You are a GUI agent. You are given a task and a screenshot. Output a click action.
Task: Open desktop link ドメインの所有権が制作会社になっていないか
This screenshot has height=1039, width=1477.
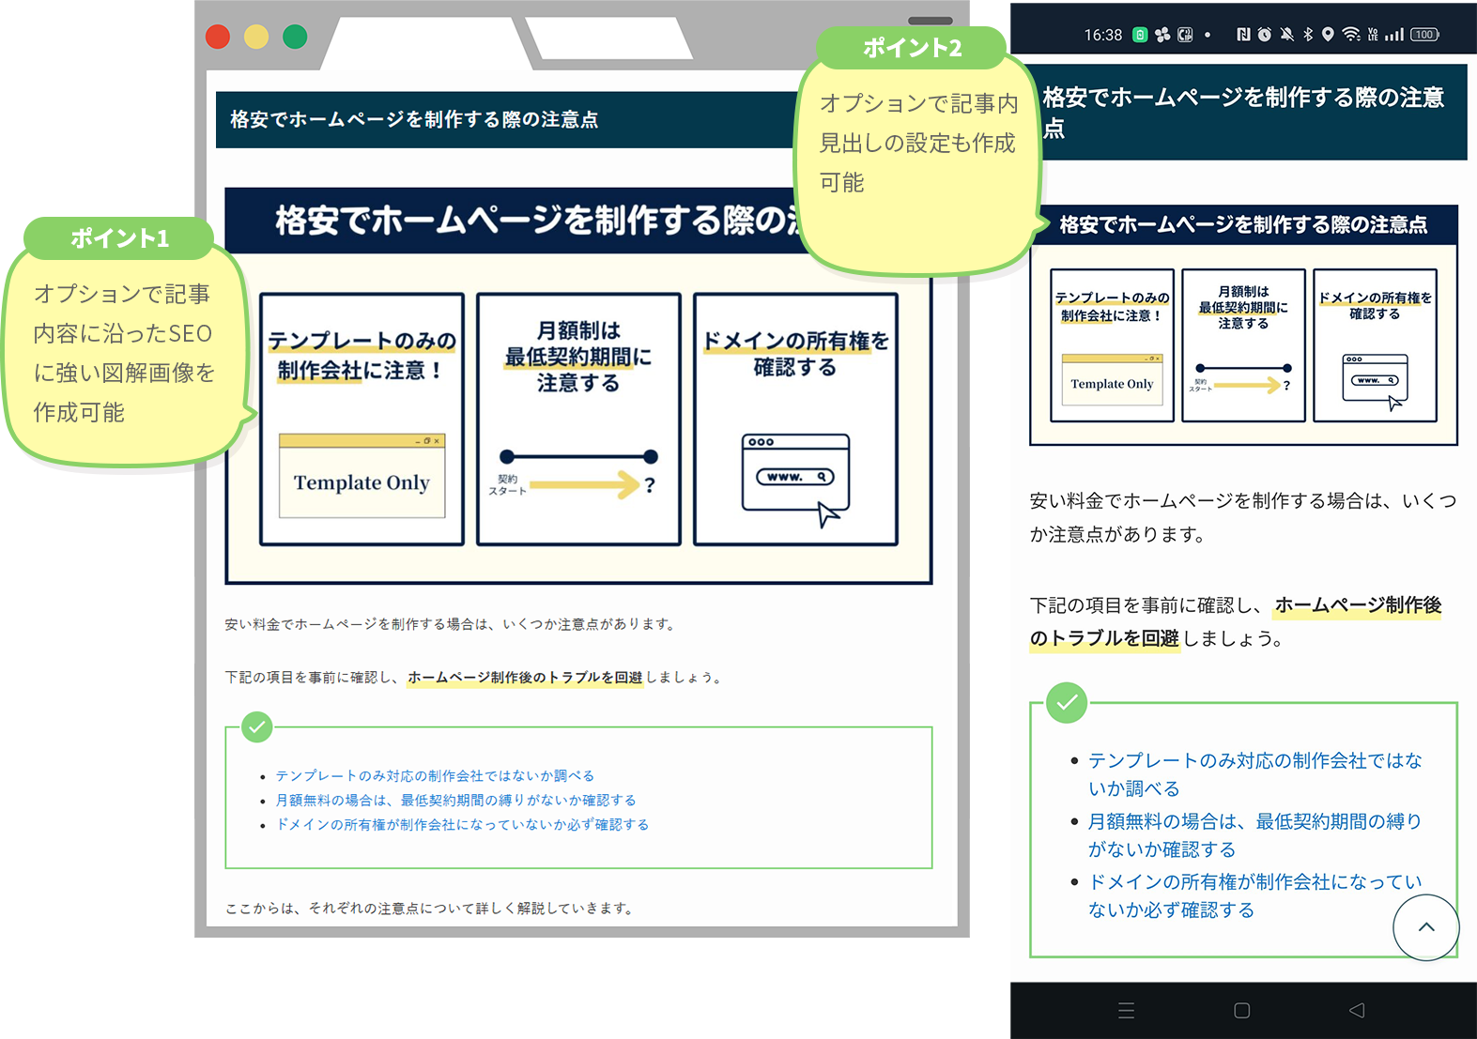click(x=462, y=825)
